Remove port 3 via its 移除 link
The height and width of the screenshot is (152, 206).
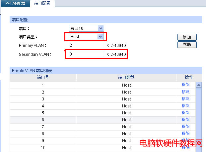[x=185, y=99]
